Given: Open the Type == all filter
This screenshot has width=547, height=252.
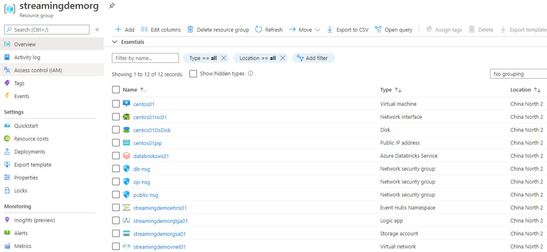Looking at the screenshot, I should [203, 58].
